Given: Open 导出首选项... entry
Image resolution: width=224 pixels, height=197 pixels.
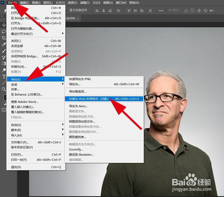Looking at the screenshot, I should (x=104, y=92).
